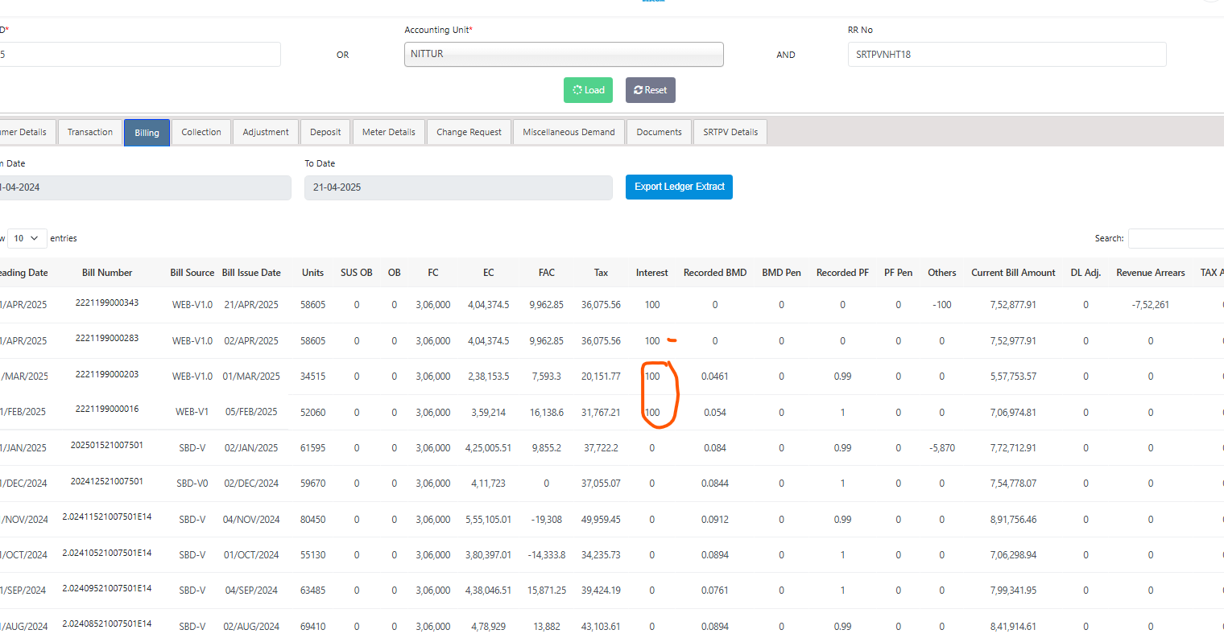Click EC value 5,55,105.01
The height and width of the screenshot is (638, 1224).
(489, 520)
